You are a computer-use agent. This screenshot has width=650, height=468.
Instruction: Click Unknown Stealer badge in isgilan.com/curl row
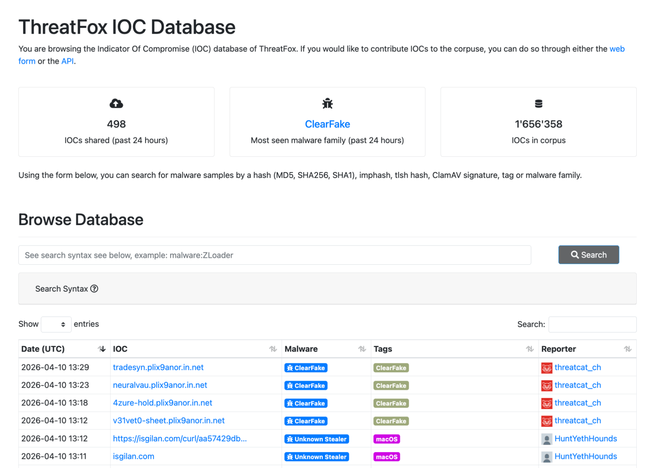317,439
